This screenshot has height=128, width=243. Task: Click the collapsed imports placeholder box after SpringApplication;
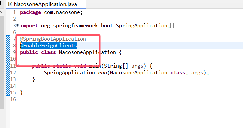(172, 26)
